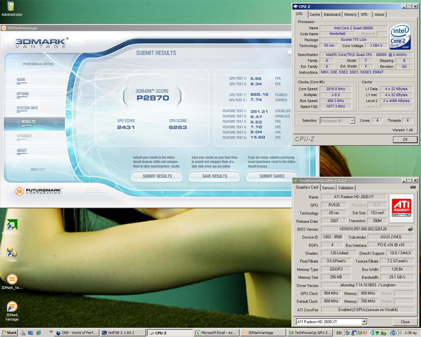This screenshot has height=337, width=421.
Task: Save the BIOS using GPU-Z chip icon
Action: (x=410, y=229)
